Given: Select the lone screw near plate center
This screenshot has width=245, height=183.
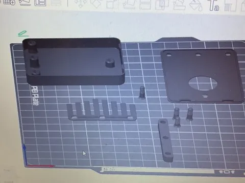Looking at the screenshot, I should (x=142, y=93).
